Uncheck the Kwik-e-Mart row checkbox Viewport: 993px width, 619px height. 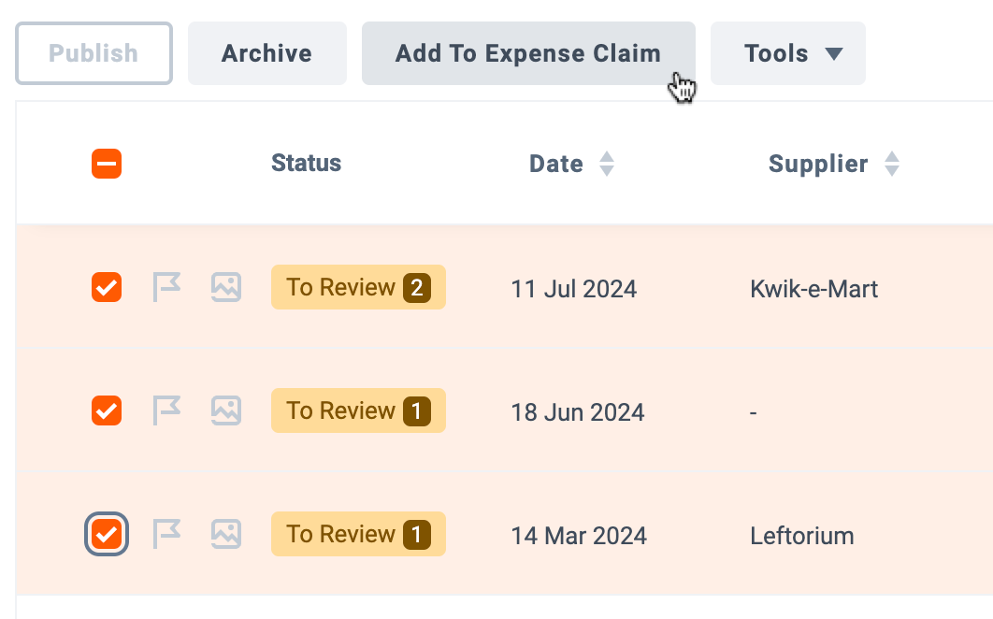point(107,287)
